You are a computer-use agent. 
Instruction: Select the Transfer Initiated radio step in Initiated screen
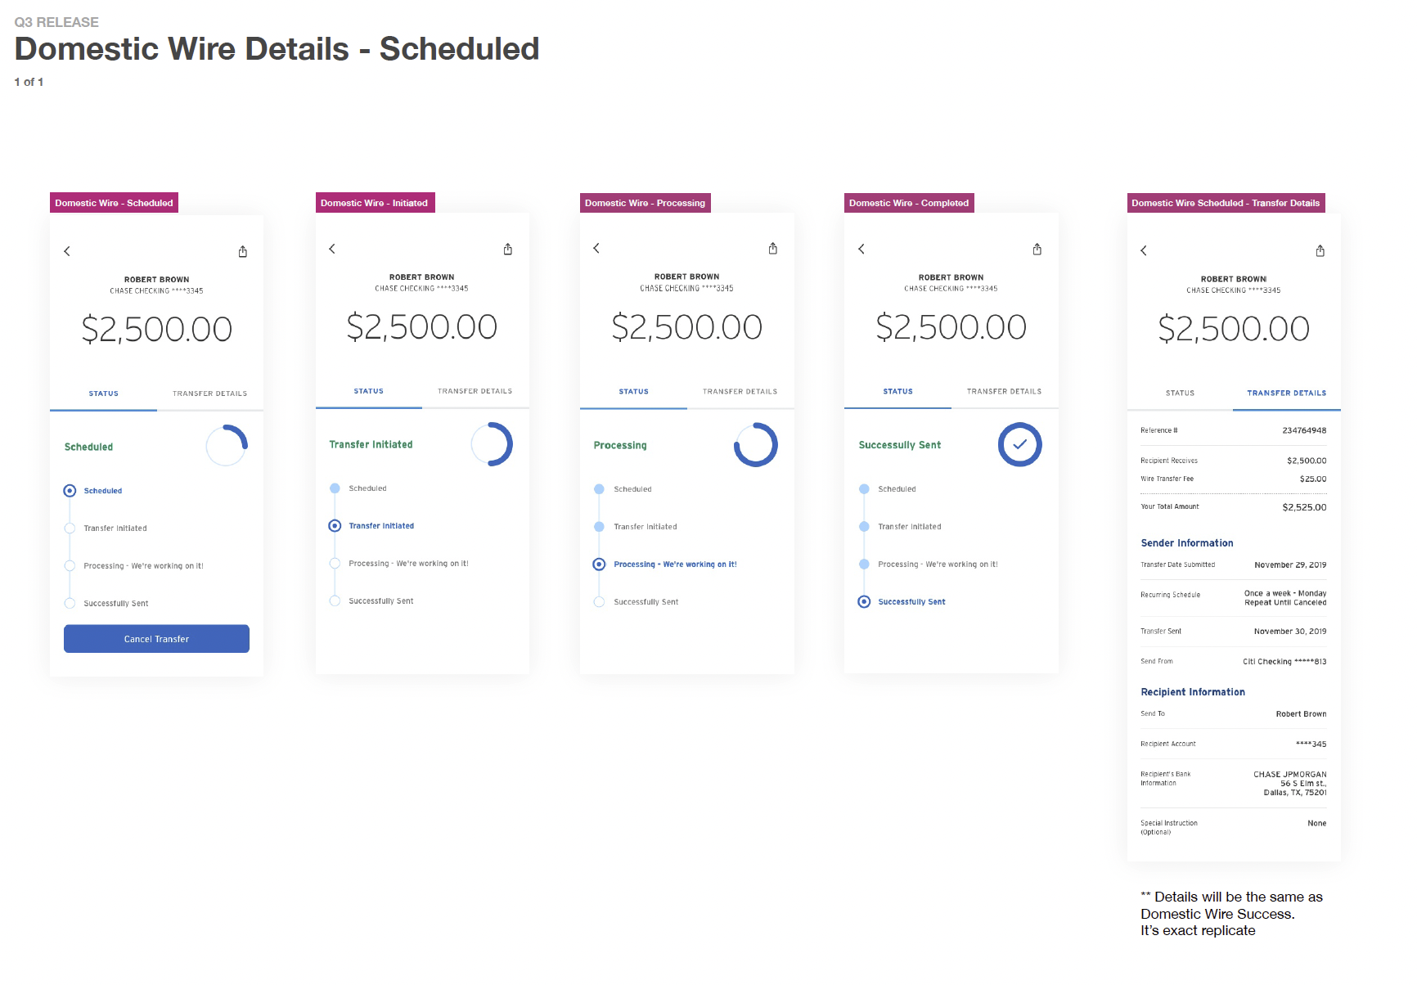[335, 526]
